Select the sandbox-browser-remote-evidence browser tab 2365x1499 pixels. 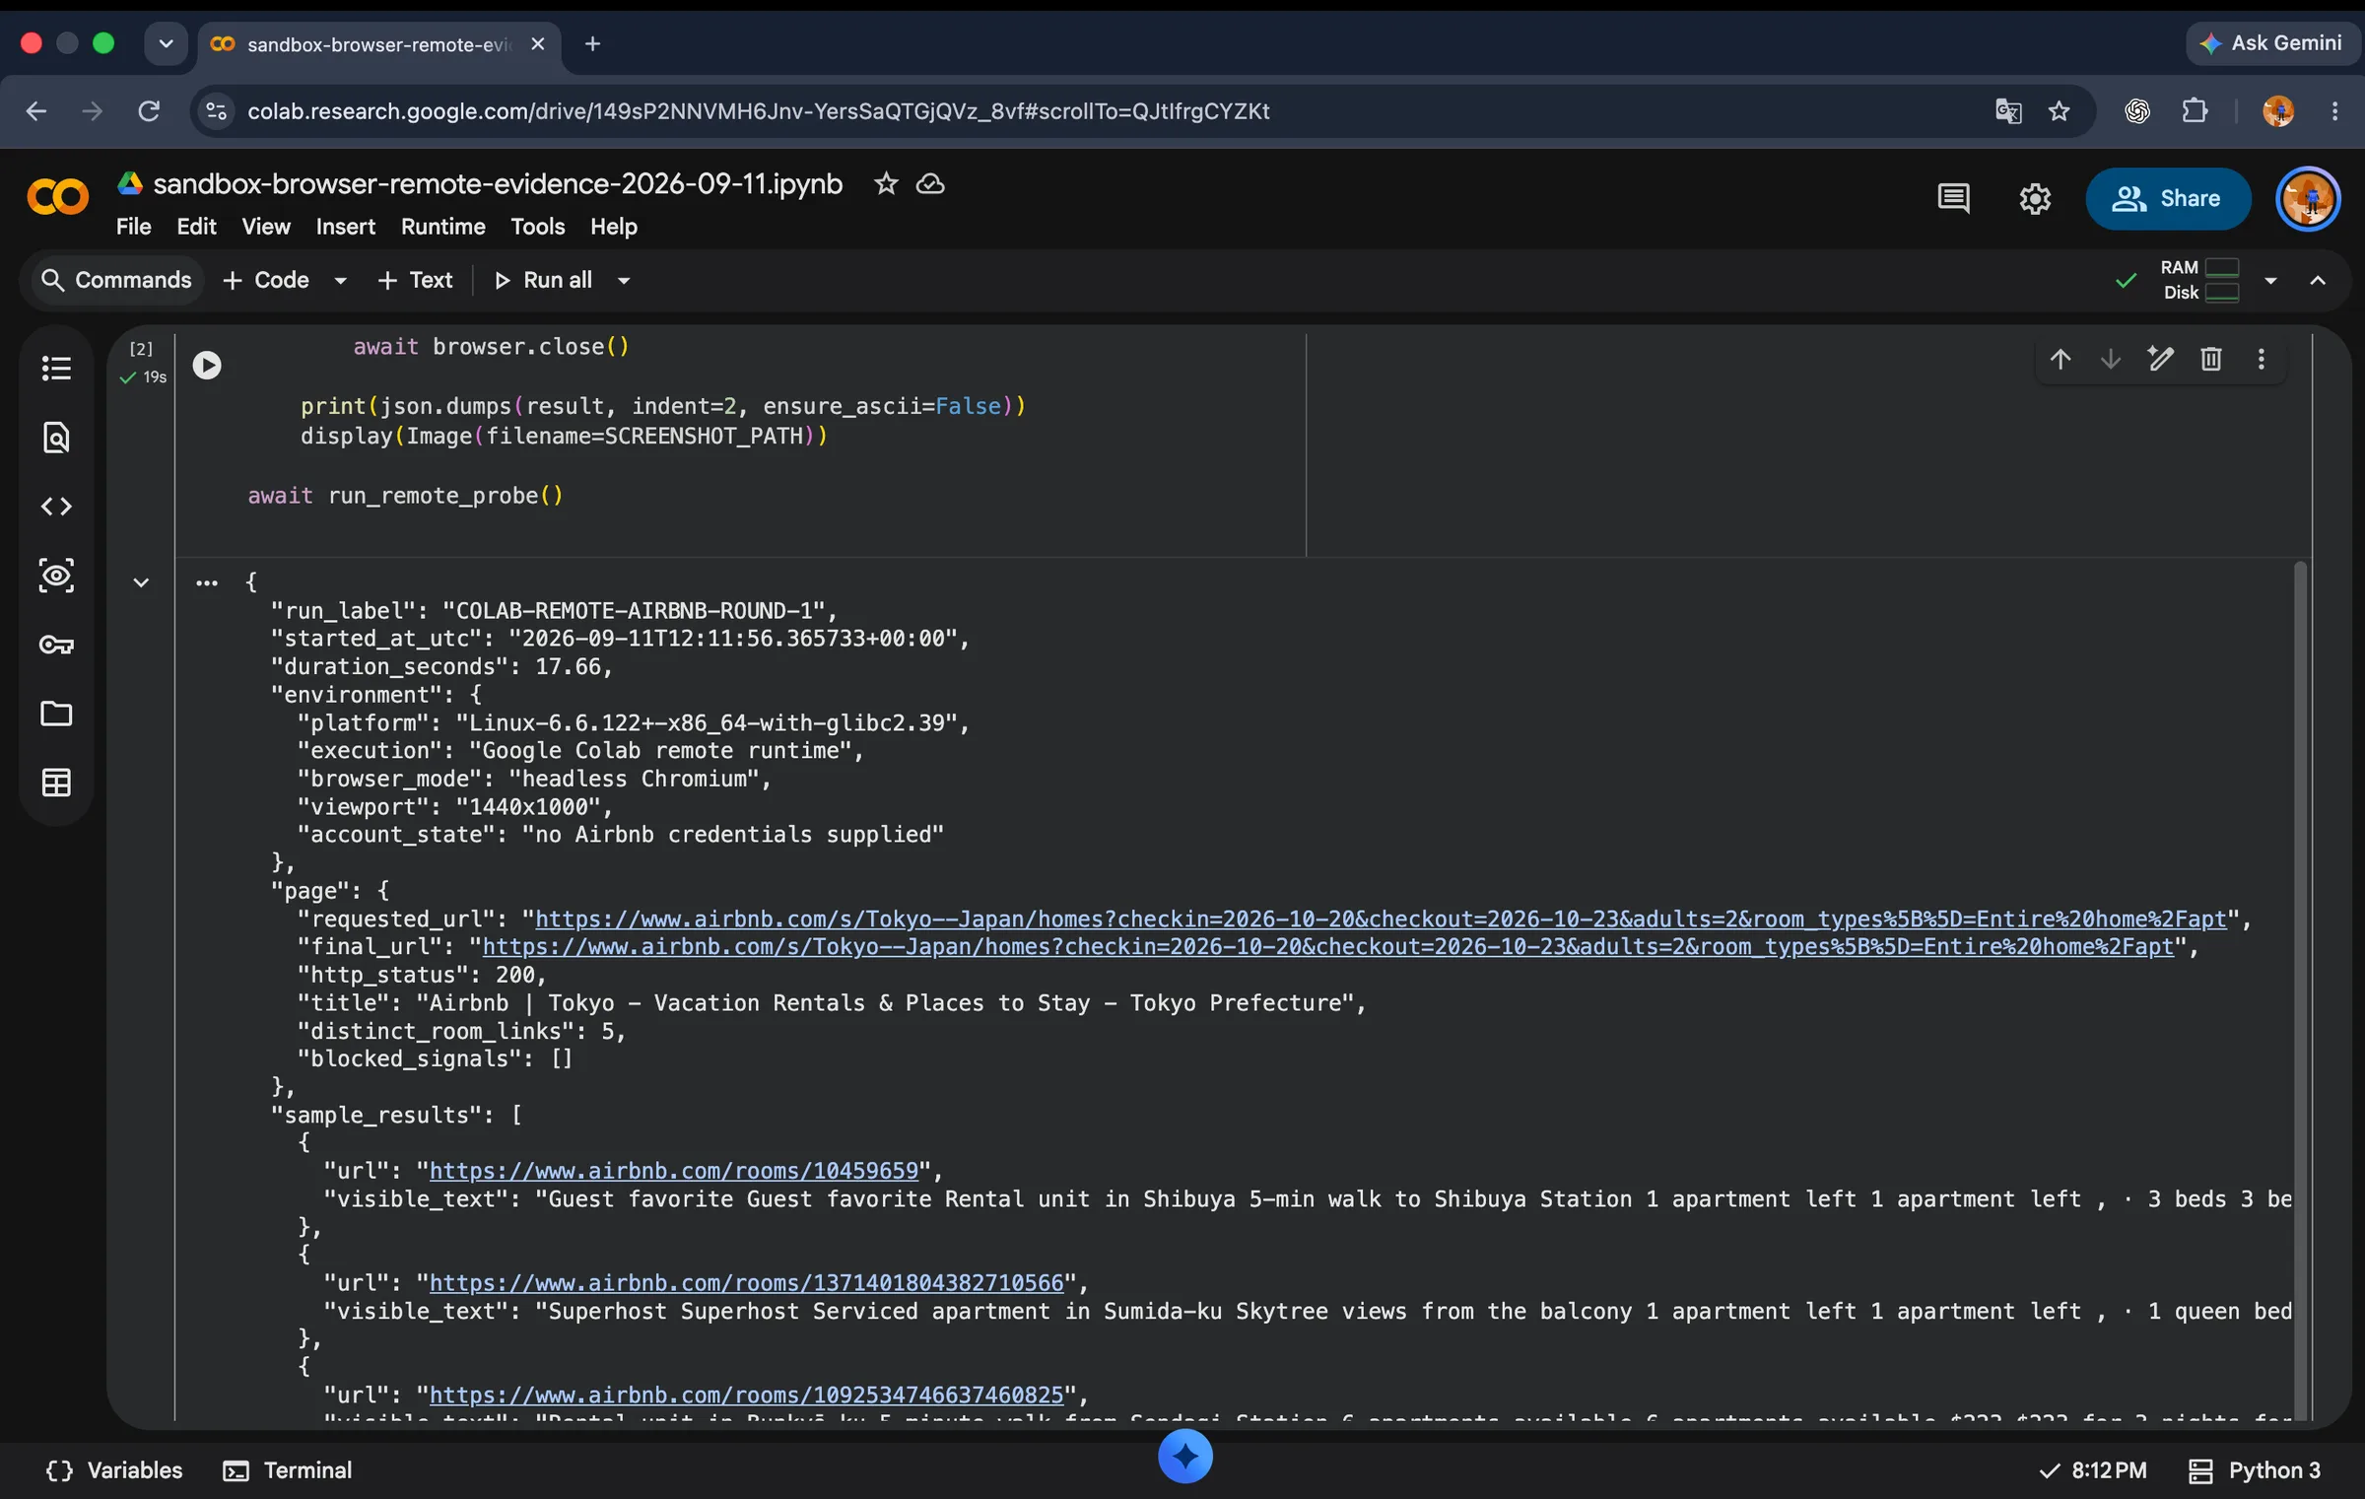click(x=379, y=45)
